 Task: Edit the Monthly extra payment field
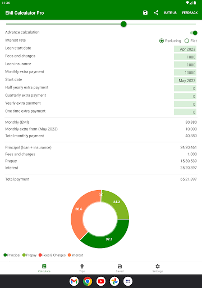point(185,73)
